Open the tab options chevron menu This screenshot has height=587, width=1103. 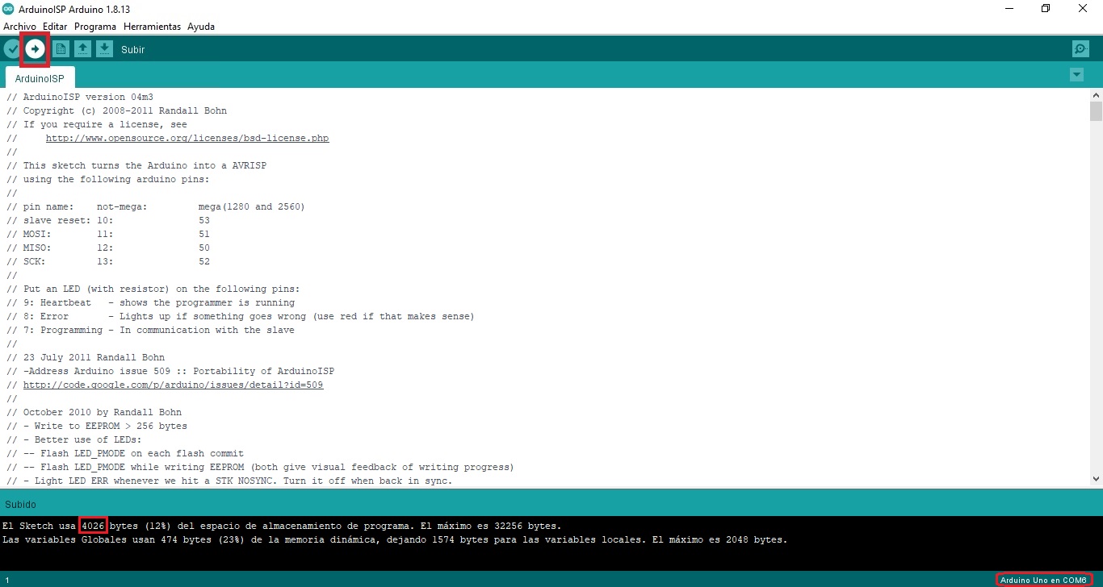(x=1076, y=74)
